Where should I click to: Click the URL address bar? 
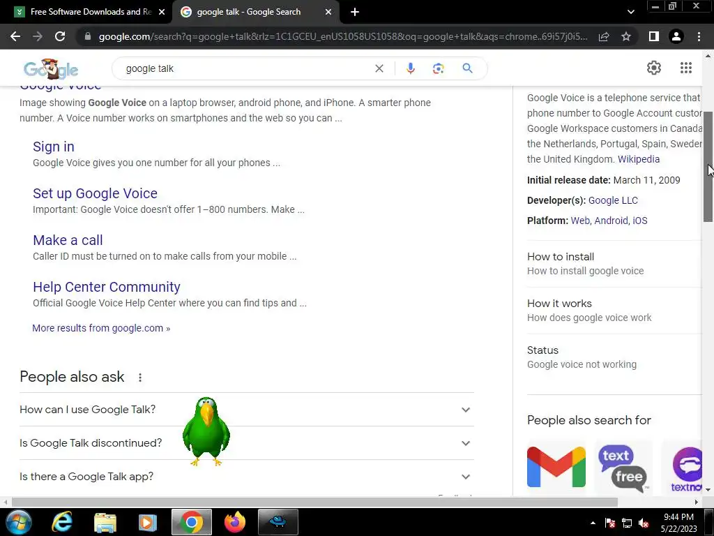pos(342,36)
